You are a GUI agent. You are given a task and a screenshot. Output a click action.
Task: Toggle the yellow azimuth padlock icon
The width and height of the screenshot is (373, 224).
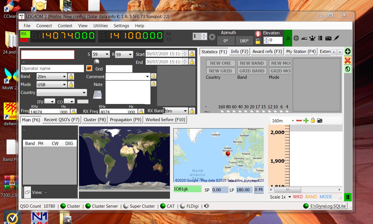point(258,41)
